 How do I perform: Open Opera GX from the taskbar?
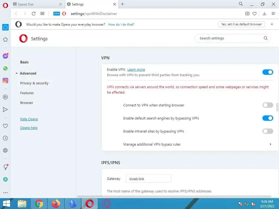[106, 204]
